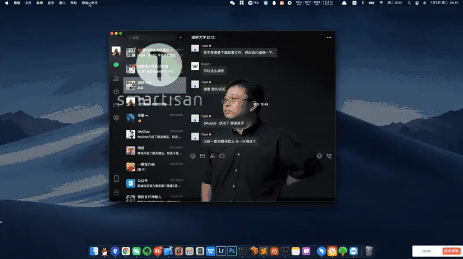Open the phone device icon in sidebar
463x259 pixels.
(x=116, y=179)
